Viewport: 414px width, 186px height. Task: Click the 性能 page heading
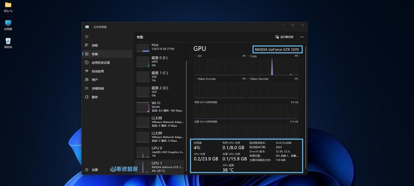point(140,37)
